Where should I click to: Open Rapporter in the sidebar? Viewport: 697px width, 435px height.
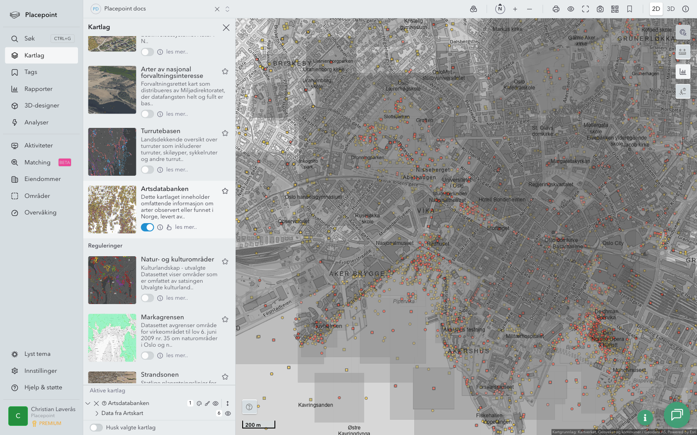click(x=38, y=89)
